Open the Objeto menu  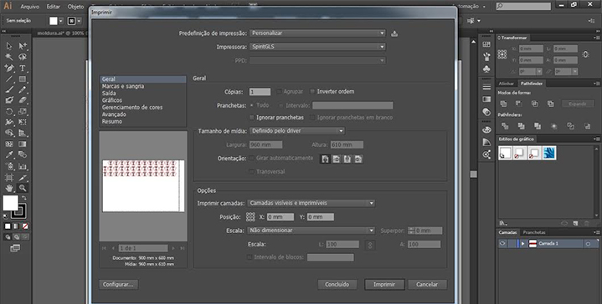pos(75,7)
